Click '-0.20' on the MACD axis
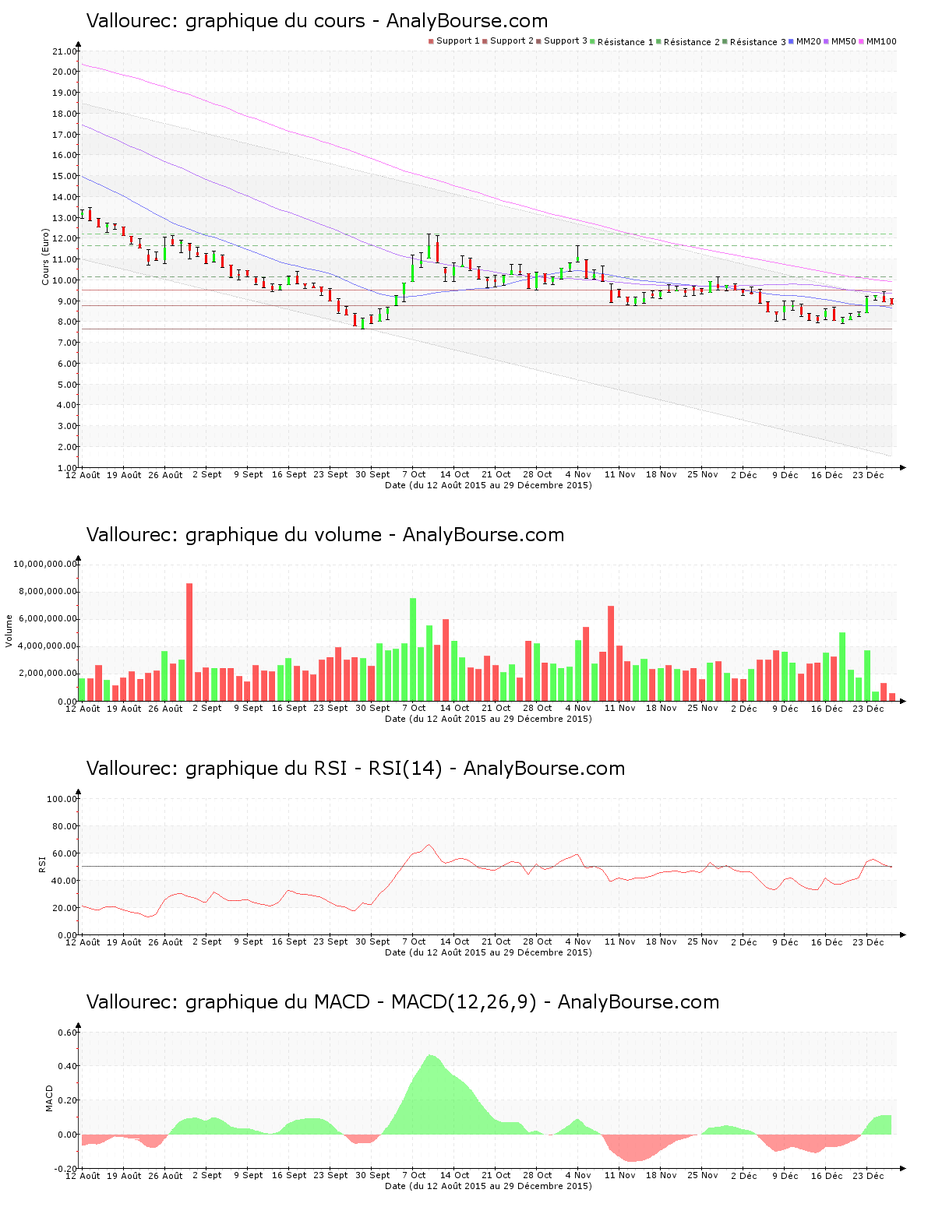Viewport: 935px width, 1207px height. point(65,1169)
